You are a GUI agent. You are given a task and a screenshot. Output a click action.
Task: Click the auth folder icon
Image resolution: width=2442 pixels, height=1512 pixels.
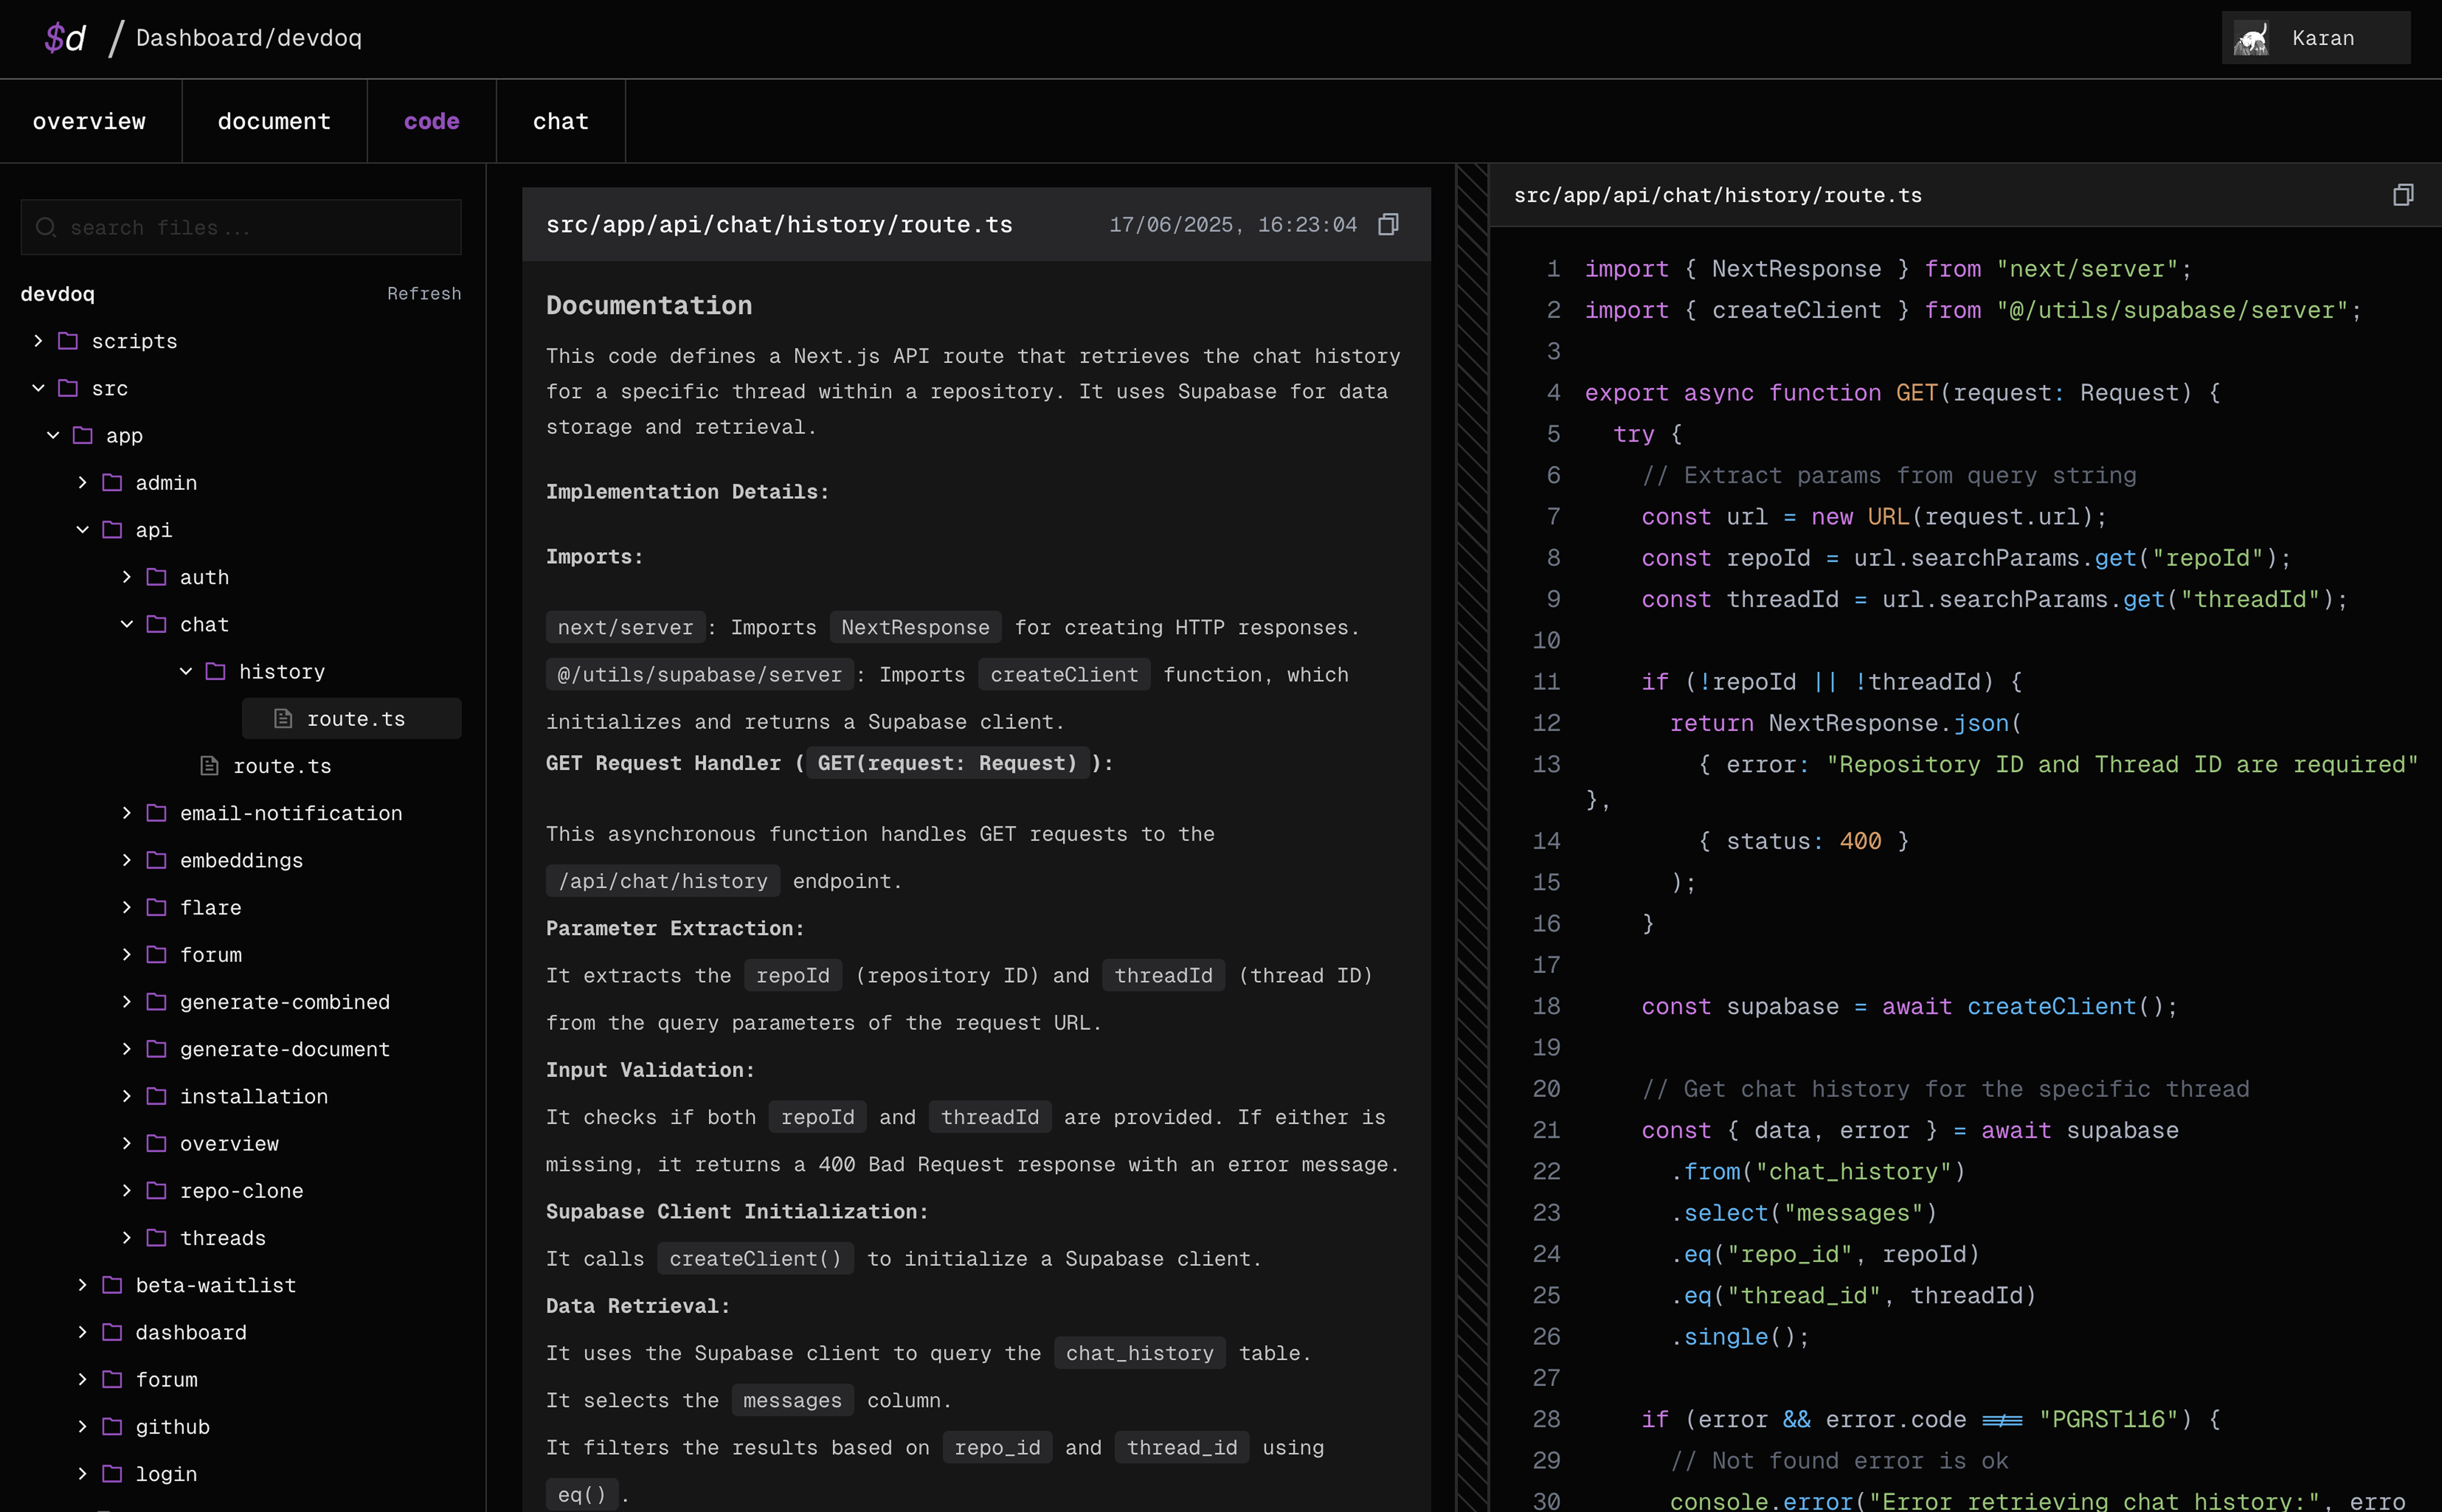[x=156, y=577]
